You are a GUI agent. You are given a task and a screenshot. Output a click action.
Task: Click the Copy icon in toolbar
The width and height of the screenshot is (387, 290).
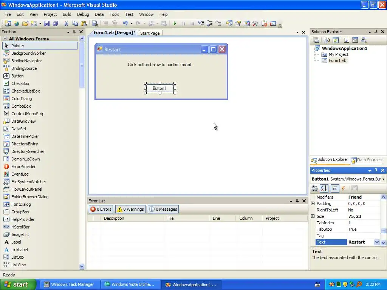point(75,23)
